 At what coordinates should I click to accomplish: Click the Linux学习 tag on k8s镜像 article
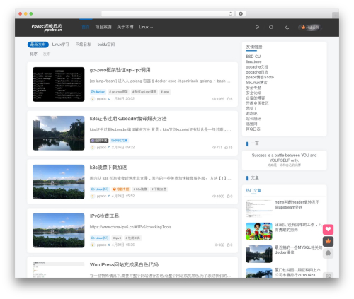[100, 189]
